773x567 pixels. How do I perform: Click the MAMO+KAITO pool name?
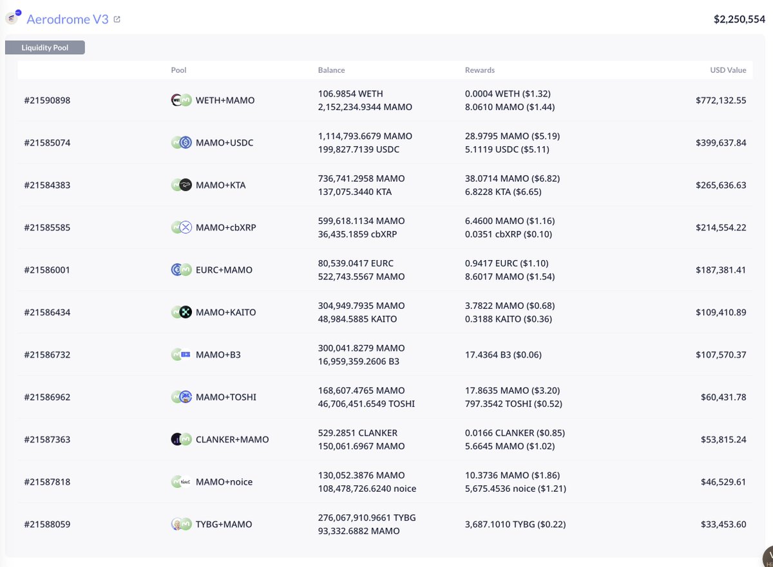pyautogui.click(x=226, y=312)
